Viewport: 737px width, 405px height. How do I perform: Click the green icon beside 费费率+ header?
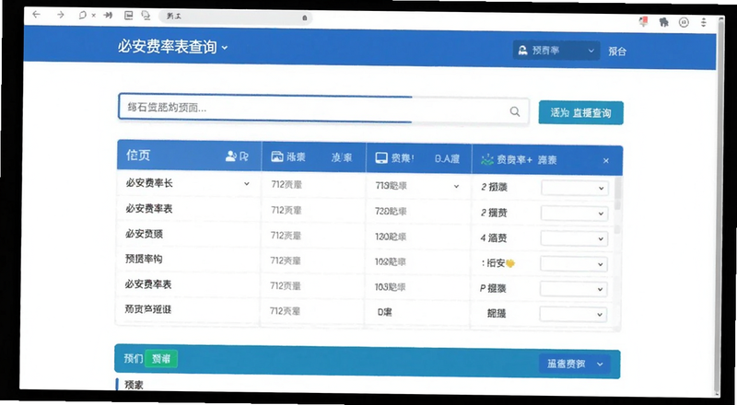[x=487, y=160]
